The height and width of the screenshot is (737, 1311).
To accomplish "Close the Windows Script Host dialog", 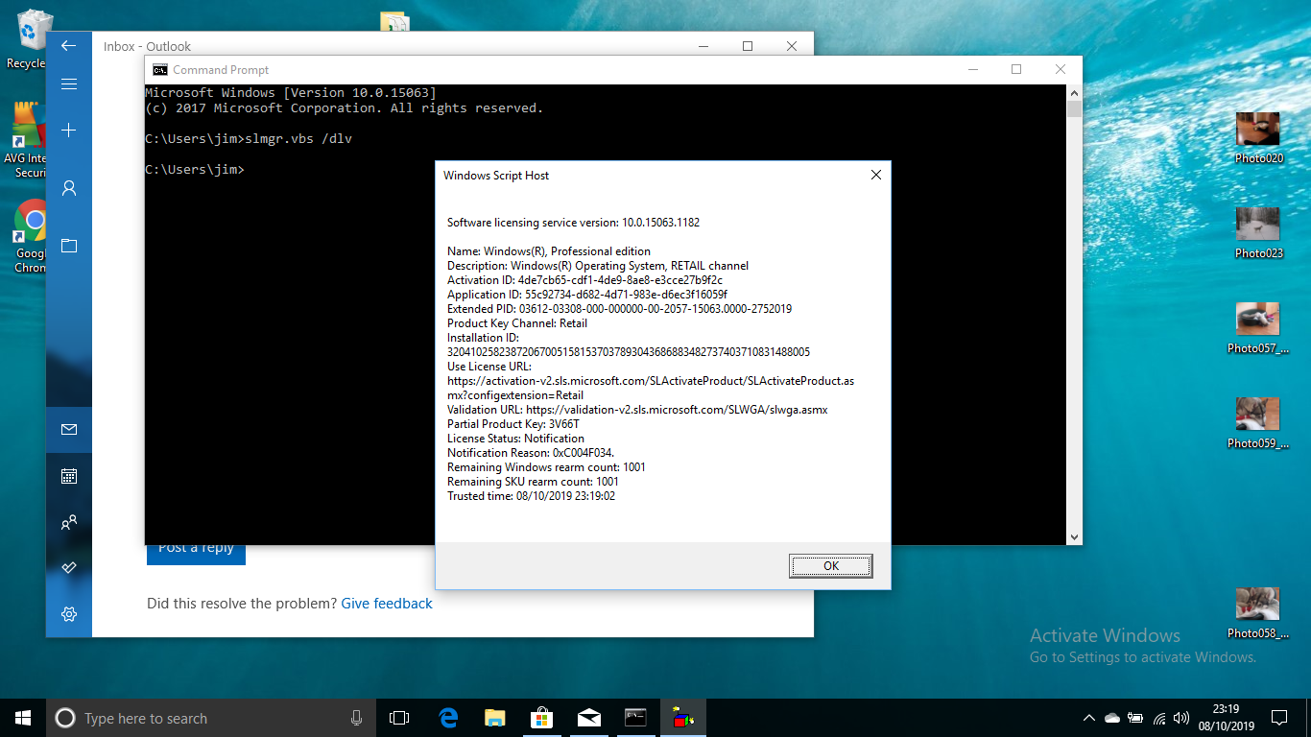I will point(875,176).
